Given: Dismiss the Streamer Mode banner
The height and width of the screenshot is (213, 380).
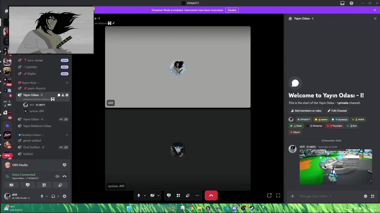Looking at the screenshot, I should pos(375,10).
